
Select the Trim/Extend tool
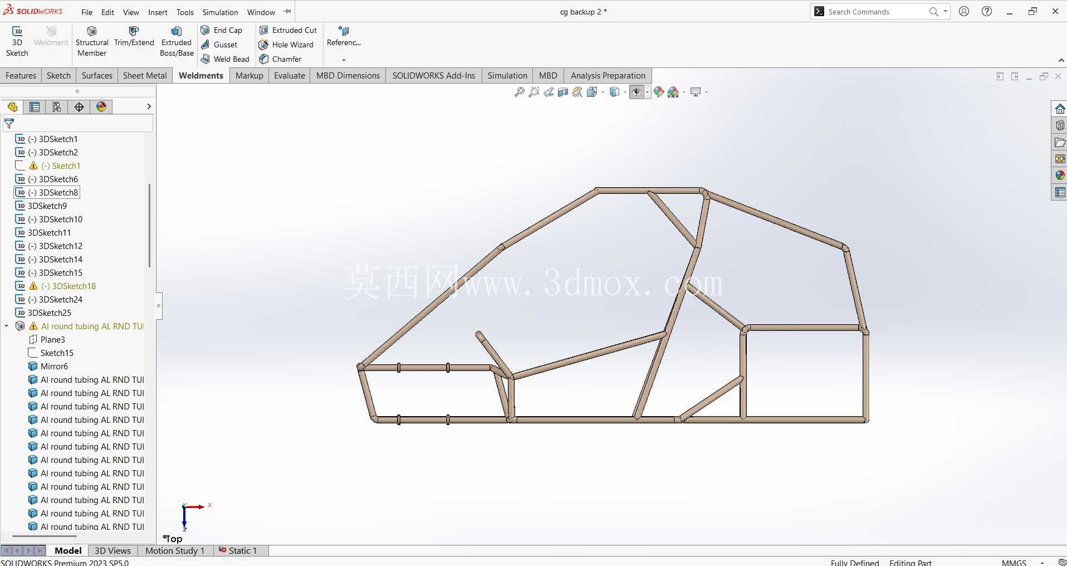134,36
